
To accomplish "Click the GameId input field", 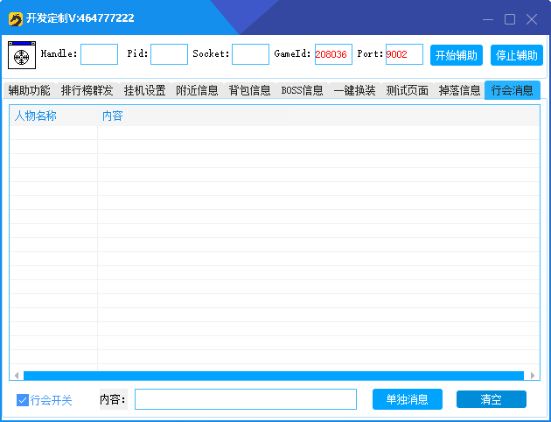I will pyautogui.click(x=333, y=54).
